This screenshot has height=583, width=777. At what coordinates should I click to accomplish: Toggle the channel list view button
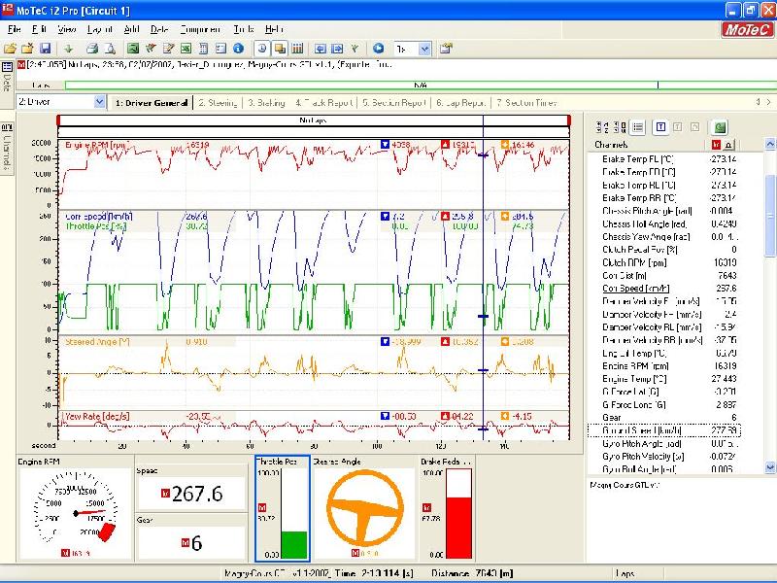pos(638,127)
